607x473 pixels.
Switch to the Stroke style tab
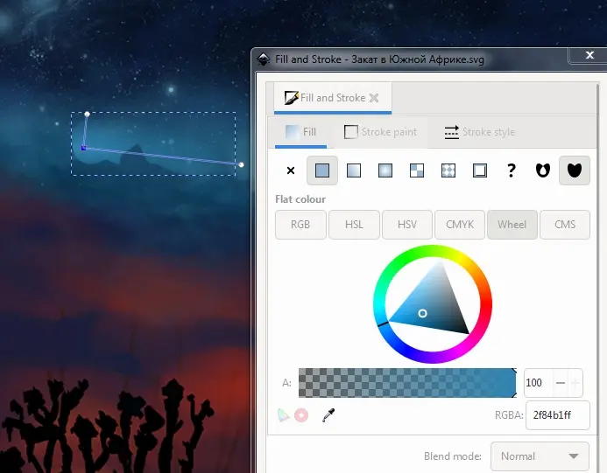tap(479, 132)
